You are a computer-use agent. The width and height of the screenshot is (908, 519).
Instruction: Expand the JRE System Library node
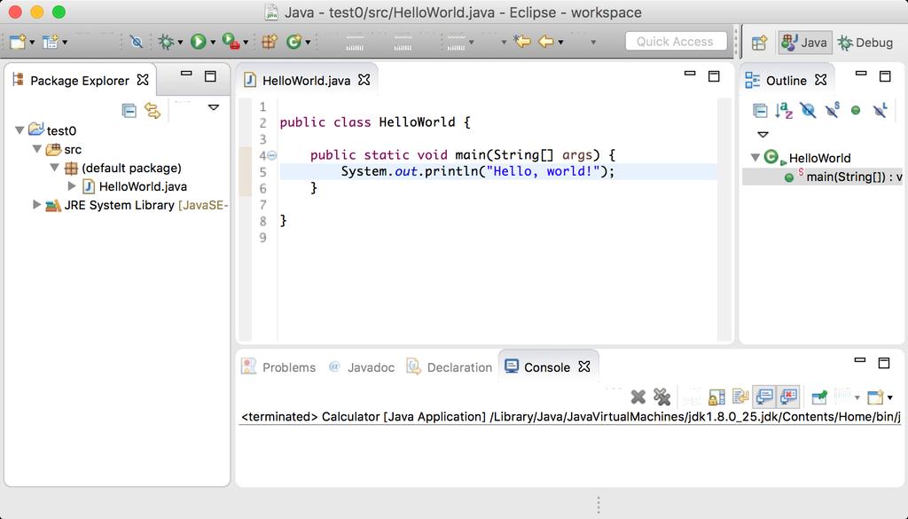tap(36, 204)
